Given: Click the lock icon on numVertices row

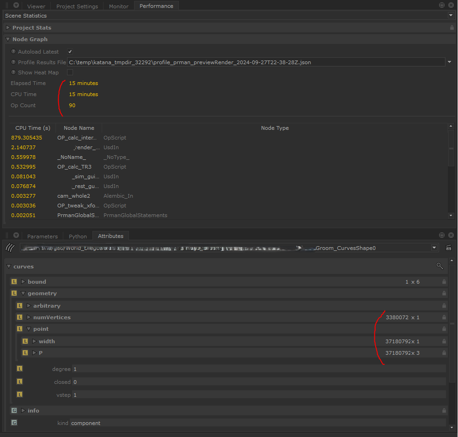Looking at the screenshot, I should coord(444,317).
